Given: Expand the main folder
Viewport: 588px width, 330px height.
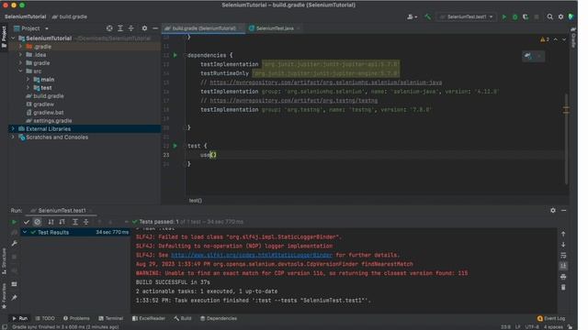Looking at the screenshot, I should click(x=28, y=80).
